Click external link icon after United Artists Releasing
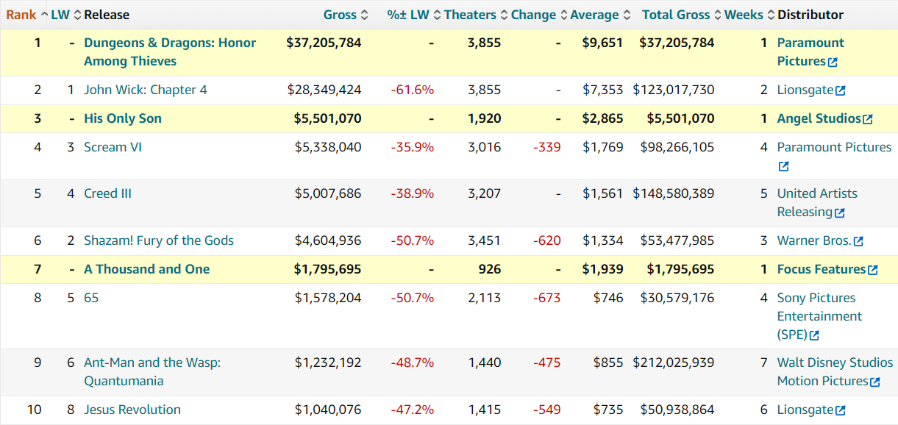This screenshot has width=898, height=425. point(840,213)
